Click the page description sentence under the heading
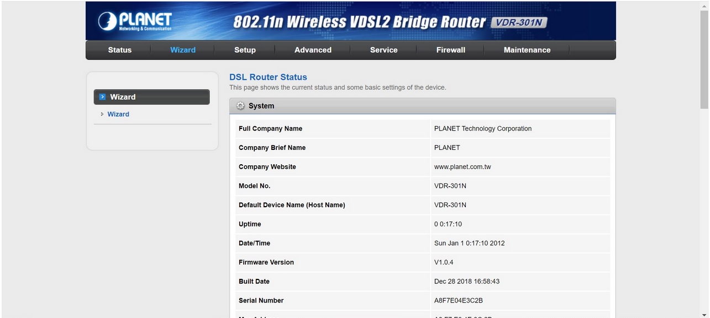 pyautogui.click(x=338, y=88)
